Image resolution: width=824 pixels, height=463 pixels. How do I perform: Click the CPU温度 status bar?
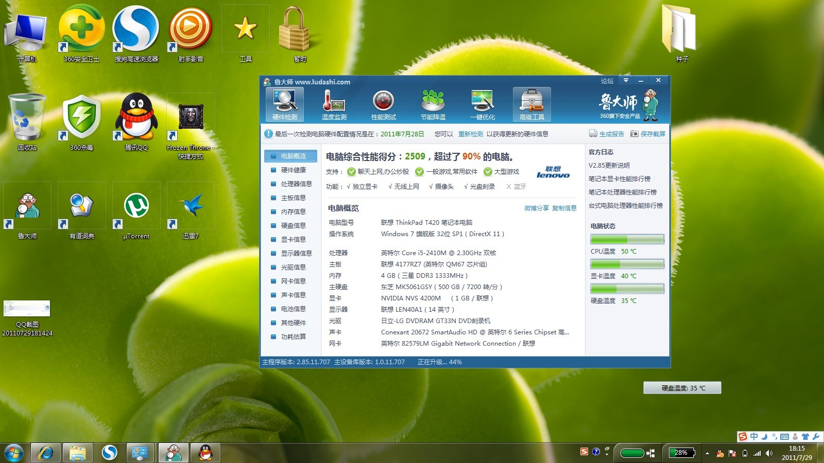coord(627,239)
